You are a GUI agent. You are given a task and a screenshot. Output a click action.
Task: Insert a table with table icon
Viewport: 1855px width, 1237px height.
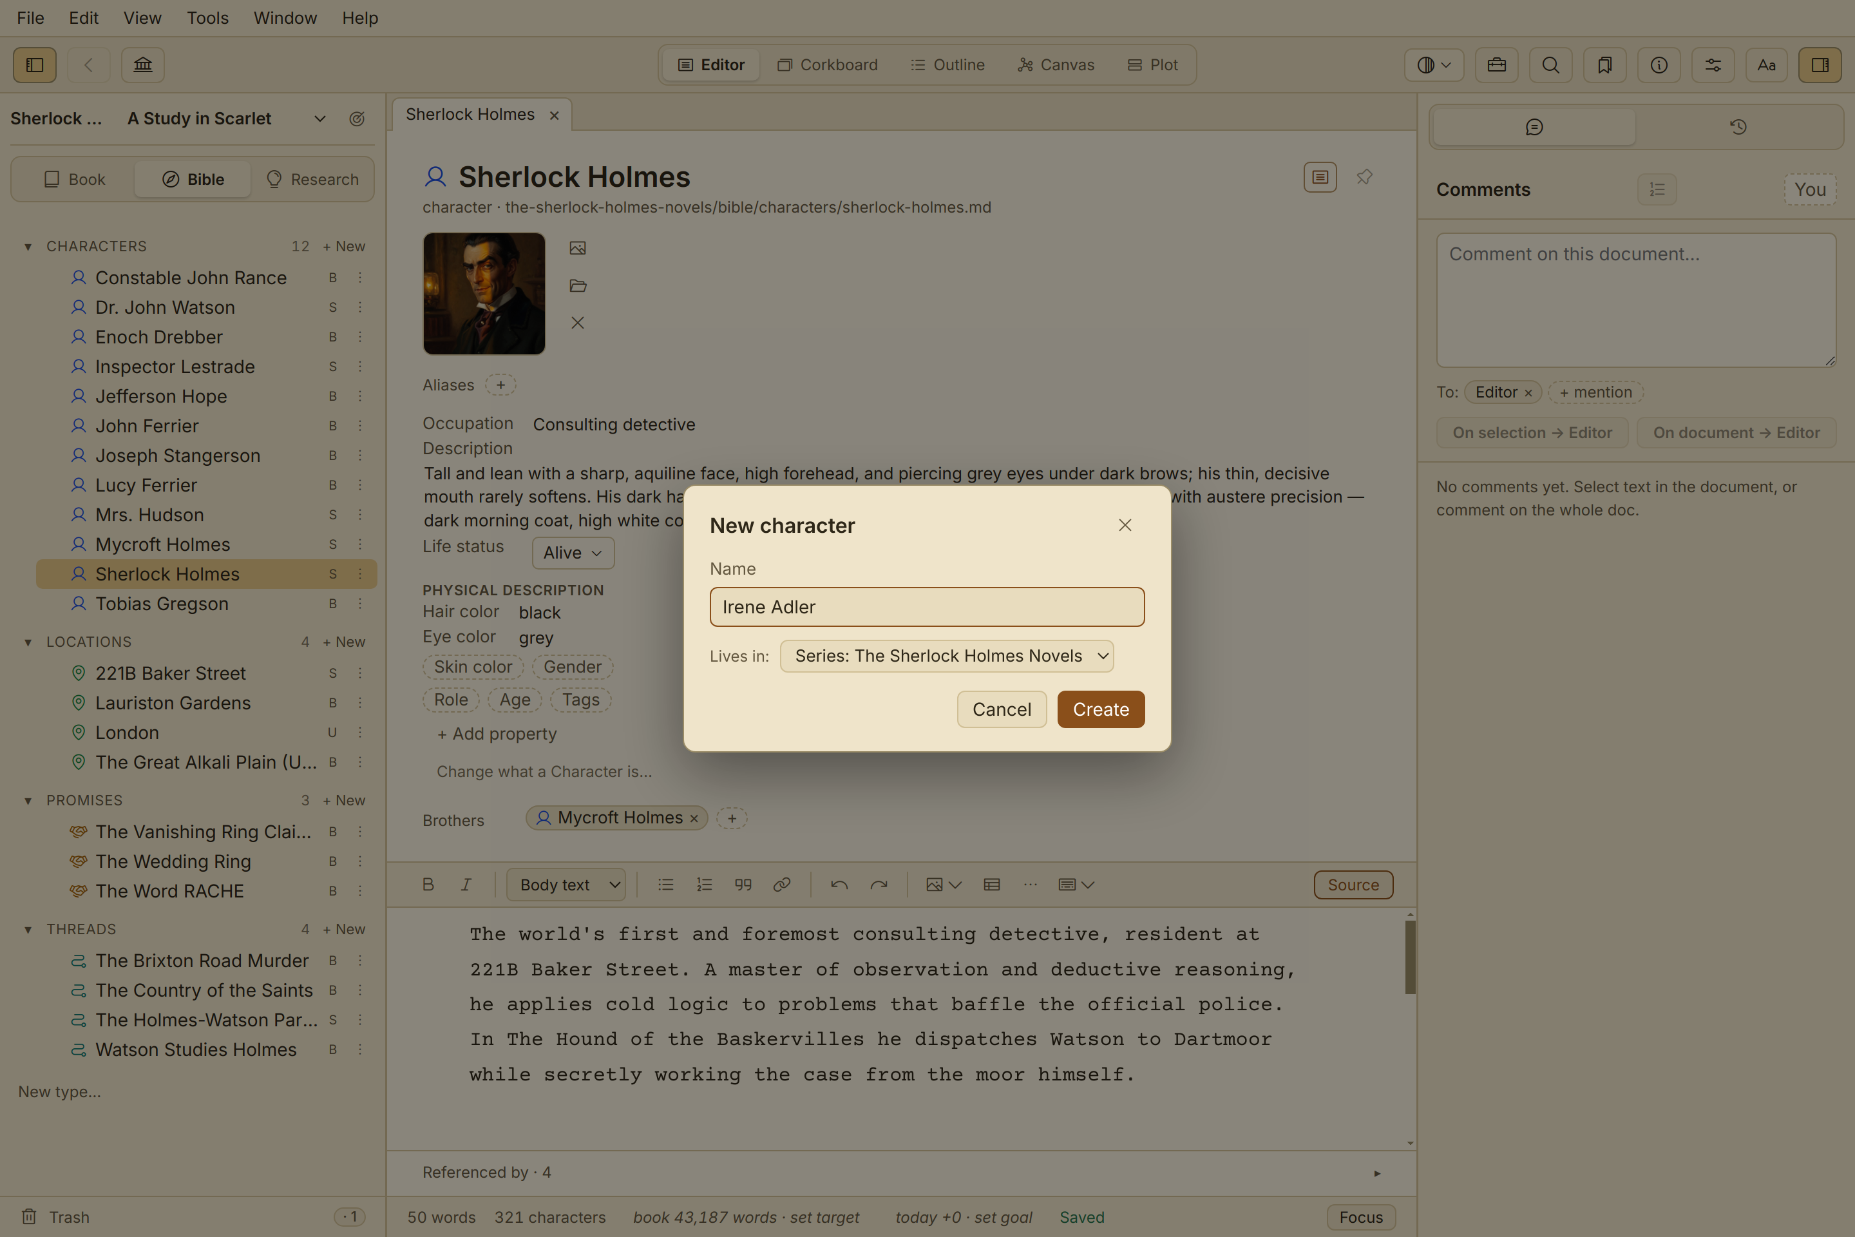tap(992, 885)
